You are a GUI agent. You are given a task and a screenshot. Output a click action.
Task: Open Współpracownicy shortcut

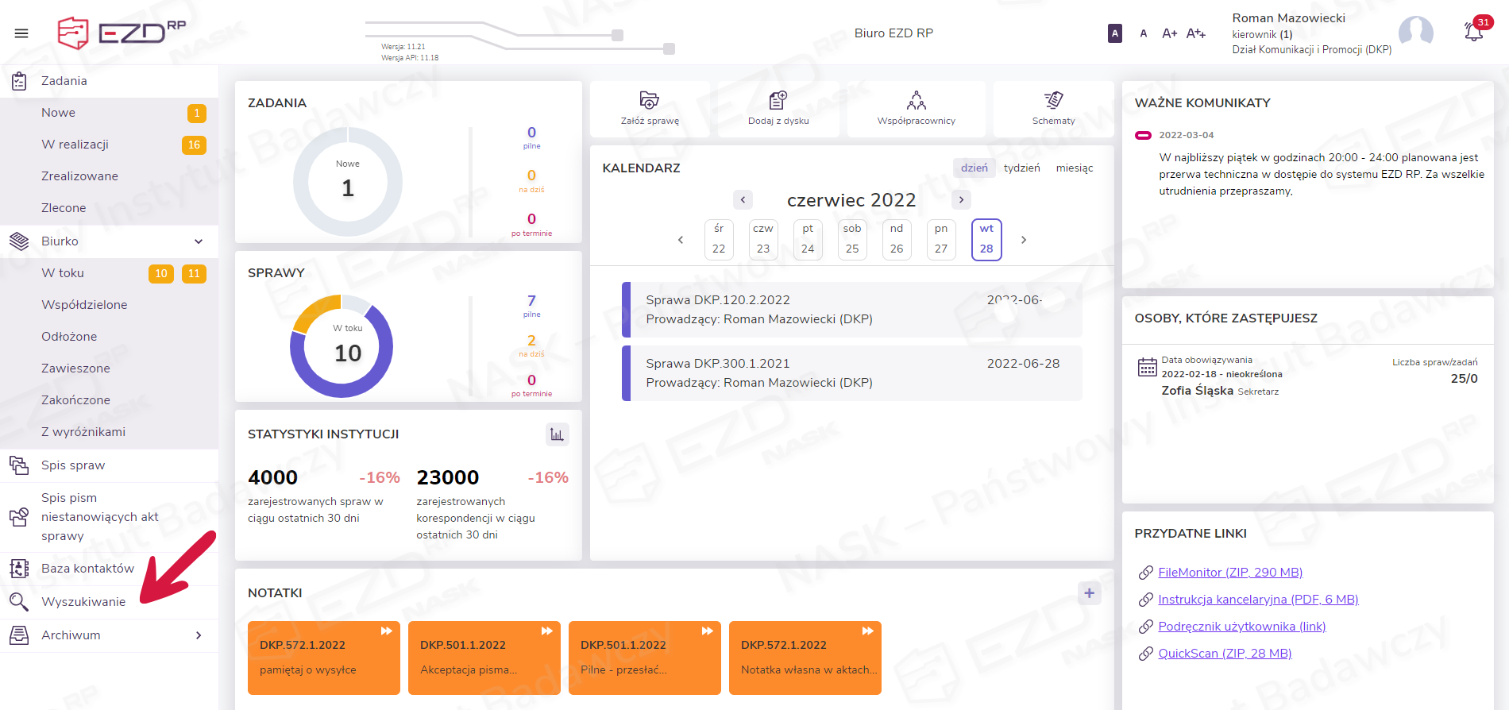[916, 101]
